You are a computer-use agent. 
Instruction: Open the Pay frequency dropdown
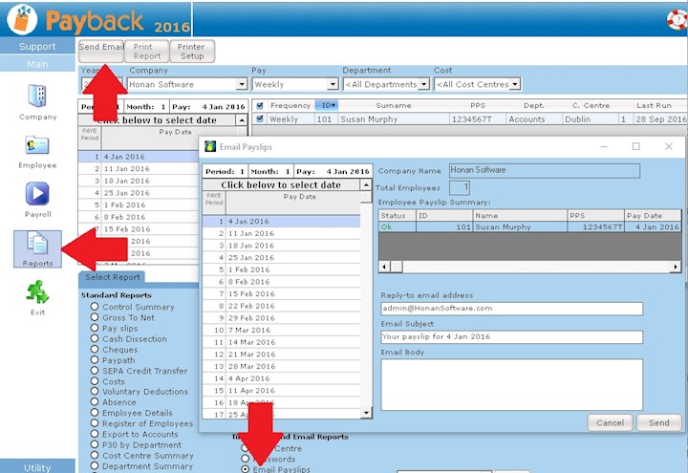click(x=333, y=84)
